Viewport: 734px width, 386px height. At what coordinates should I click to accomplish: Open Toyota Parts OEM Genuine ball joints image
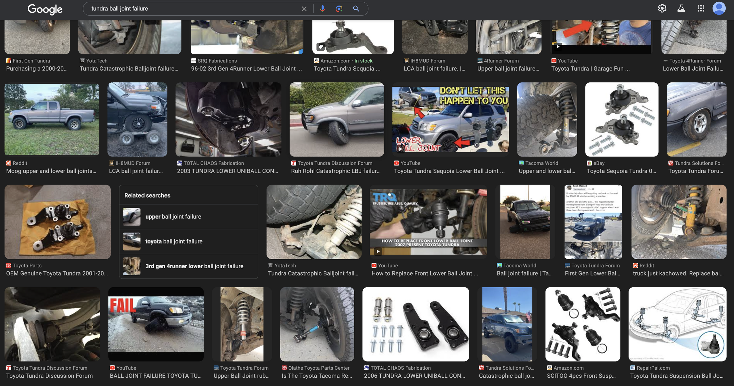[57, 222]
